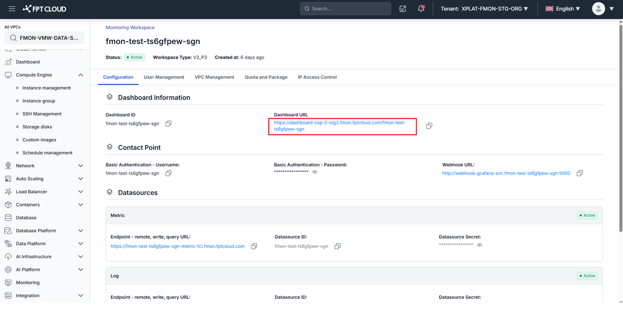
Task: Collapse the Compute Engine sidebar section
Action: click(x=80, y=75)
